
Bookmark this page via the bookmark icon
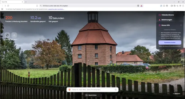37,6
